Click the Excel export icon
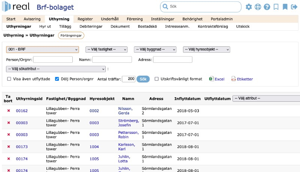This screenshot has height=172, width=300. point(211,79)
